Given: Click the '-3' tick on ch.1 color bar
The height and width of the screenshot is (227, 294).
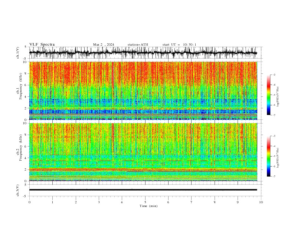Looking at the screenshot, I should [x=274, y=75].
